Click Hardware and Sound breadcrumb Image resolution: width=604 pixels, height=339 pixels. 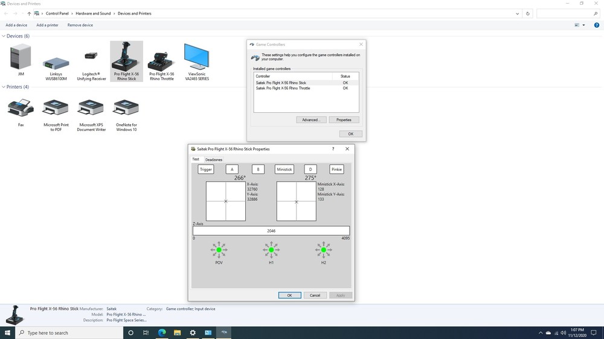point(93,13)
